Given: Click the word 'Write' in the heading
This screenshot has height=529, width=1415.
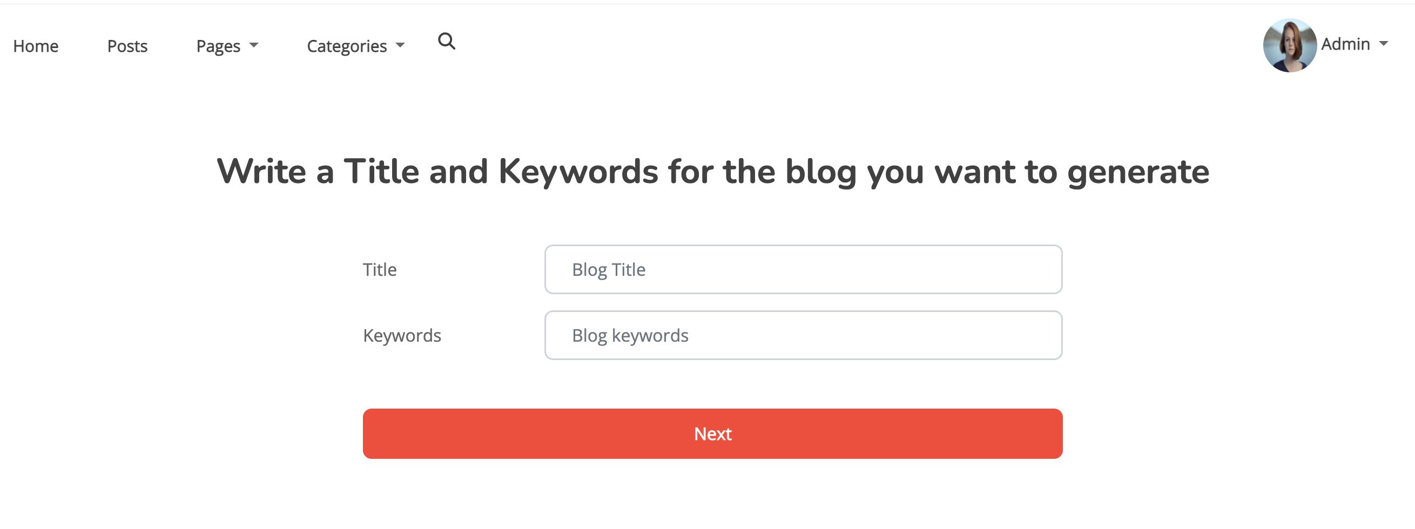Looking at the screenshot, I should tap(261, 172).
